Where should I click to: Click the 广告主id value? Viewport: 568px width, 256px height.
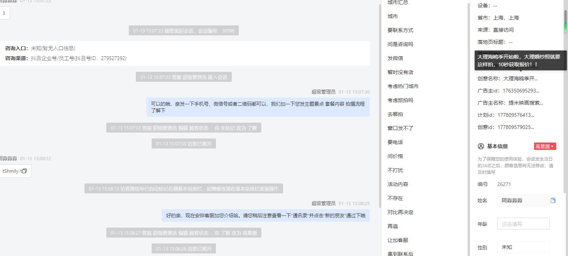[x=521, y=91]
